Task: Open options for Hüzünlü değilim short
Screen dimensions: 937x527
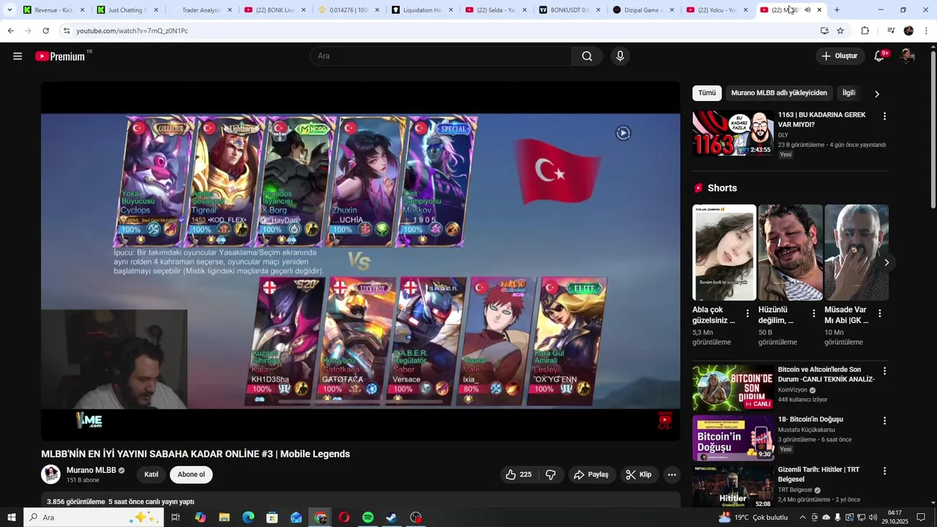Action: [813, 313]
